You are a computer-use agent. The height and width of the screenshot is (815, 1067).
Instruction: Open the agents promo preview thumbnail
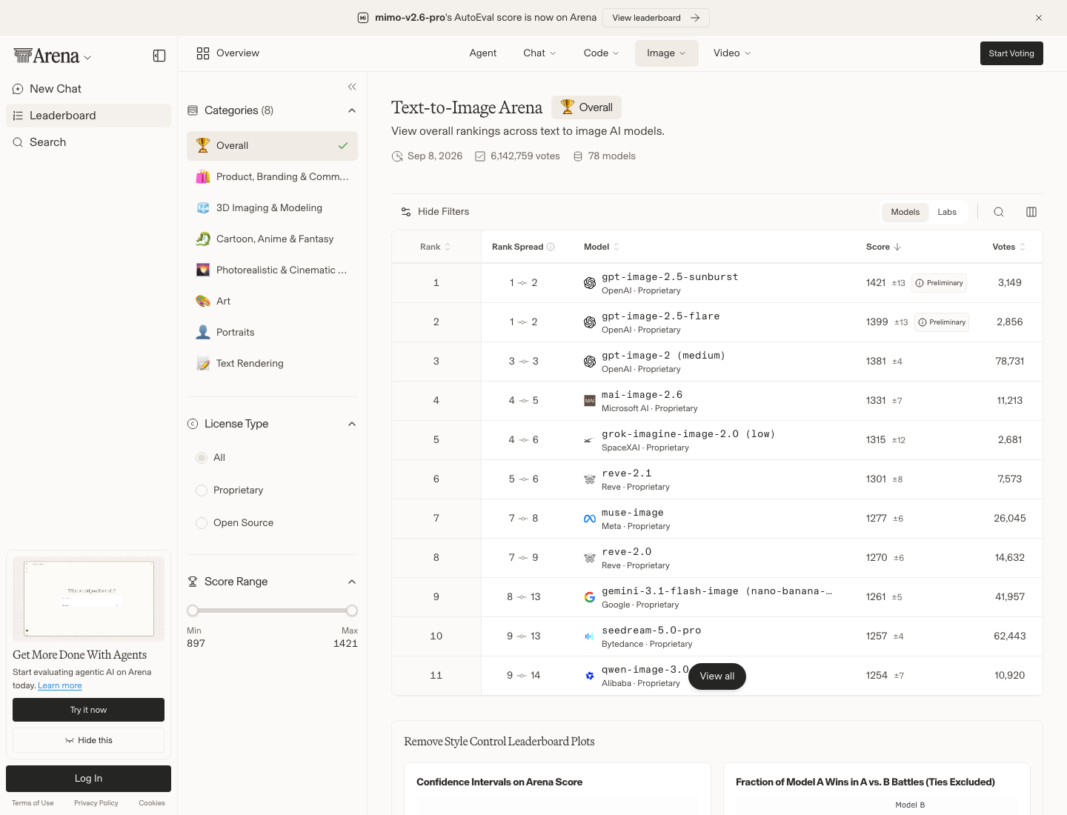89,599
